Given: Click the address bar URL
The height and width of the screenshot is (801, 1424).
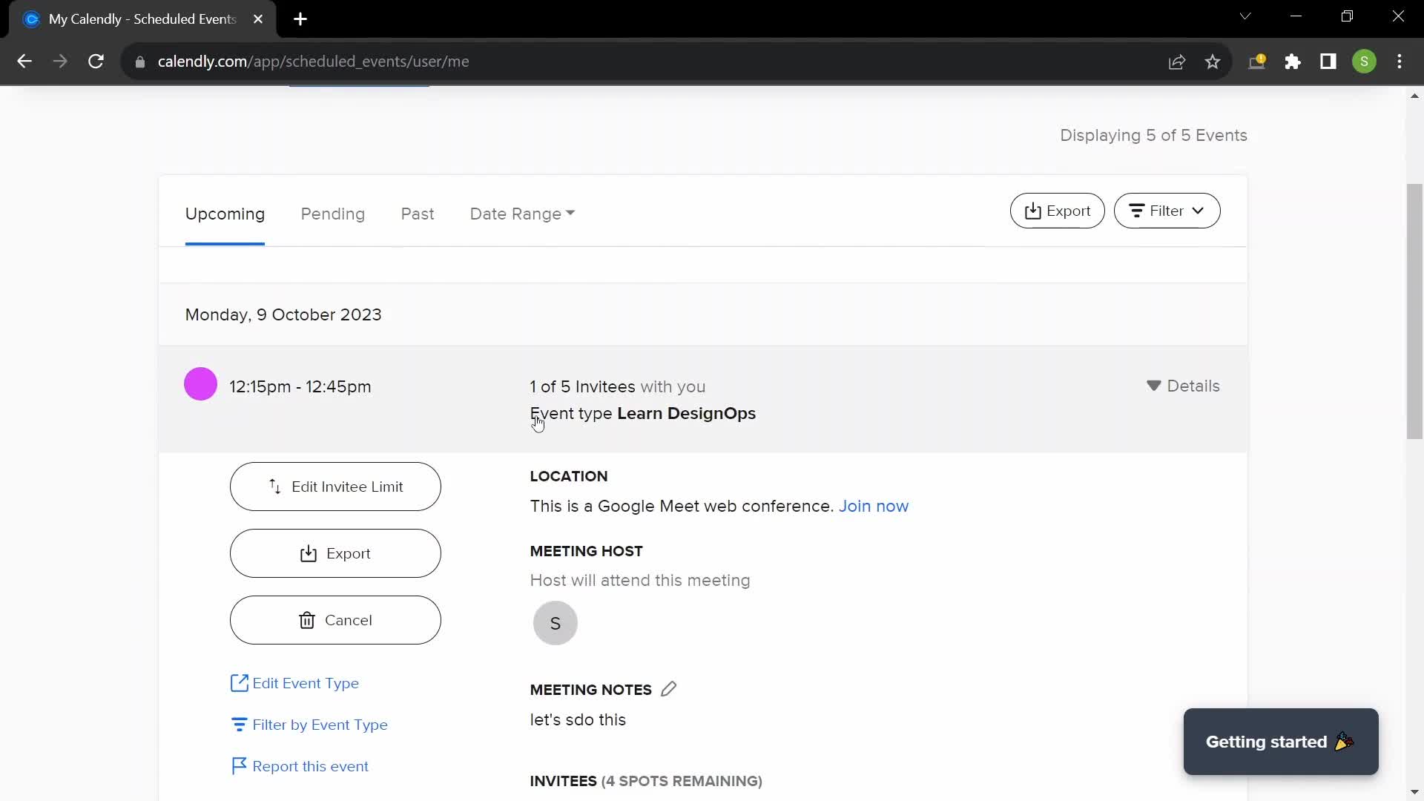Looking at the screenshot, I should point(313,62).
